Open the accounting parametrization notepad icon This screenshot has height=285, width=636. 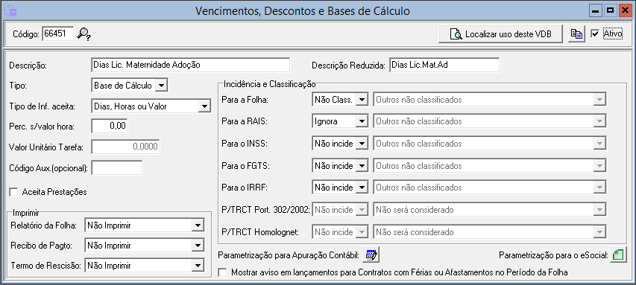[371, 255]
